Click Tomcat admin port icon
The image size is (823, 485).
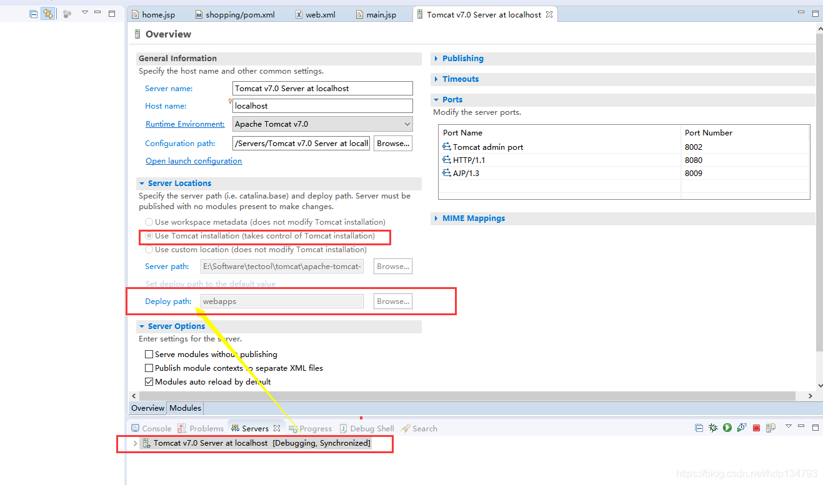pyautogui.click(x=447, y=147)
